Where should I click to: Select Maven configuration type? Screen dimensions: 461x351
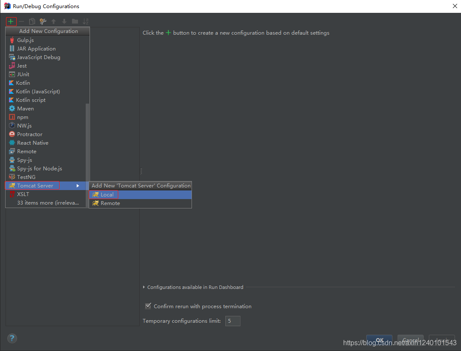[x=45, y=108]
